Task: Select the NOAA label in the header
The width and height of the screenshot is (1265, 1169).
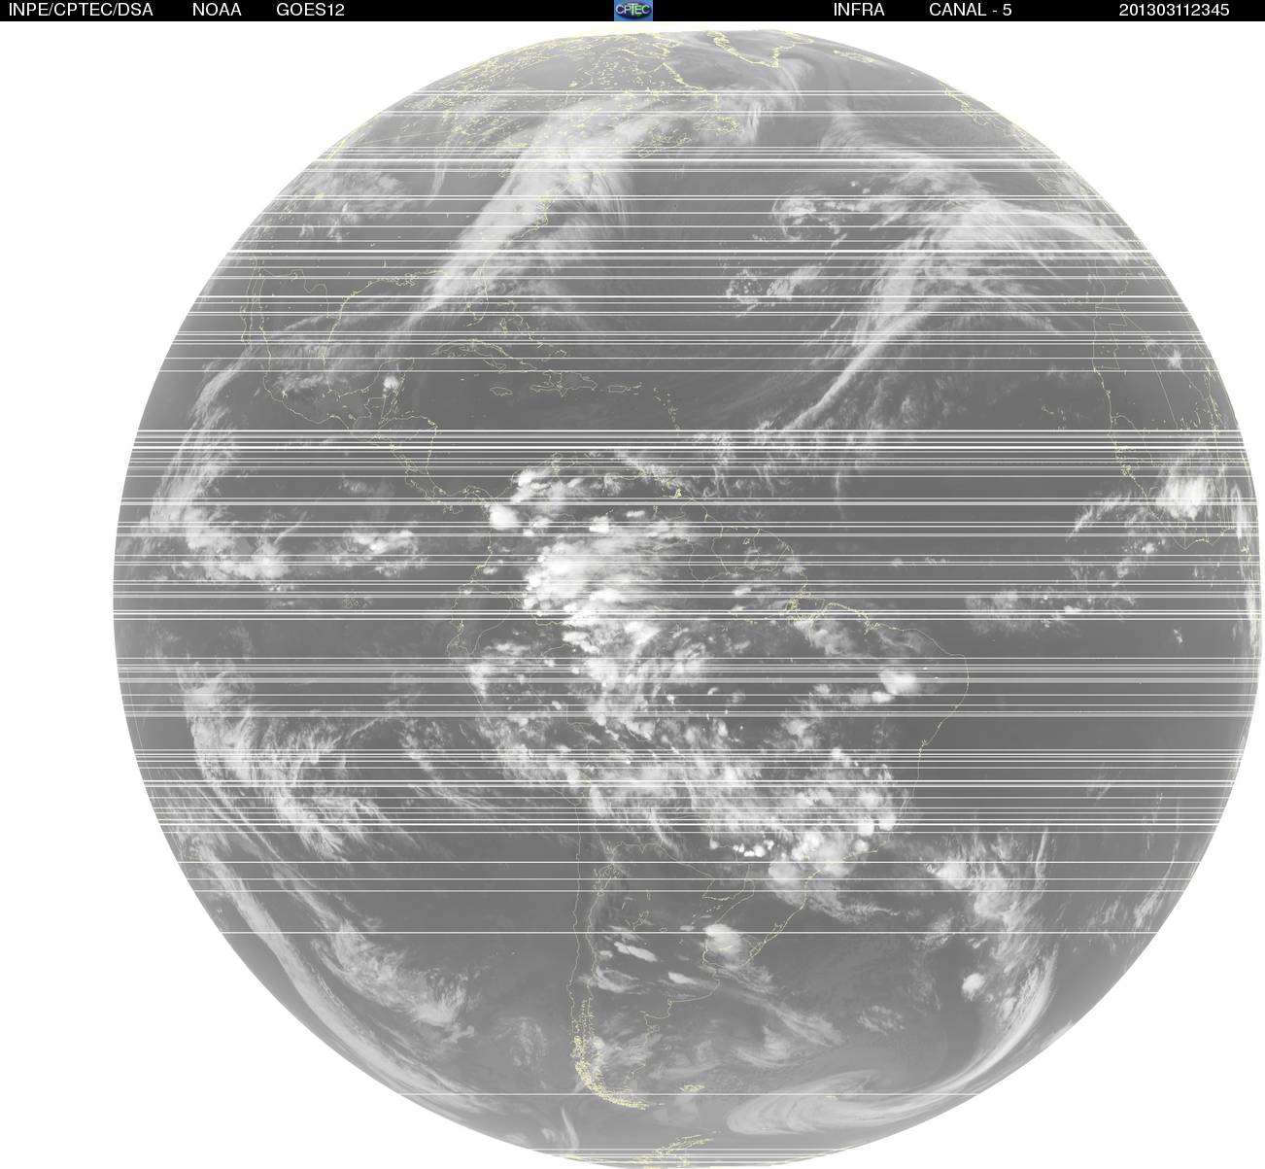Action: 217,10
